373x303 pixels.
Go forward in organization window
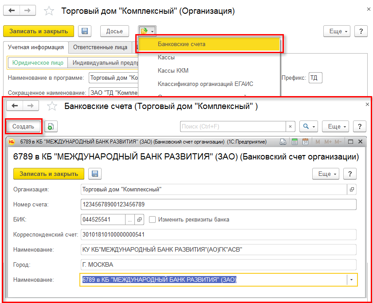tap(27, 11)
